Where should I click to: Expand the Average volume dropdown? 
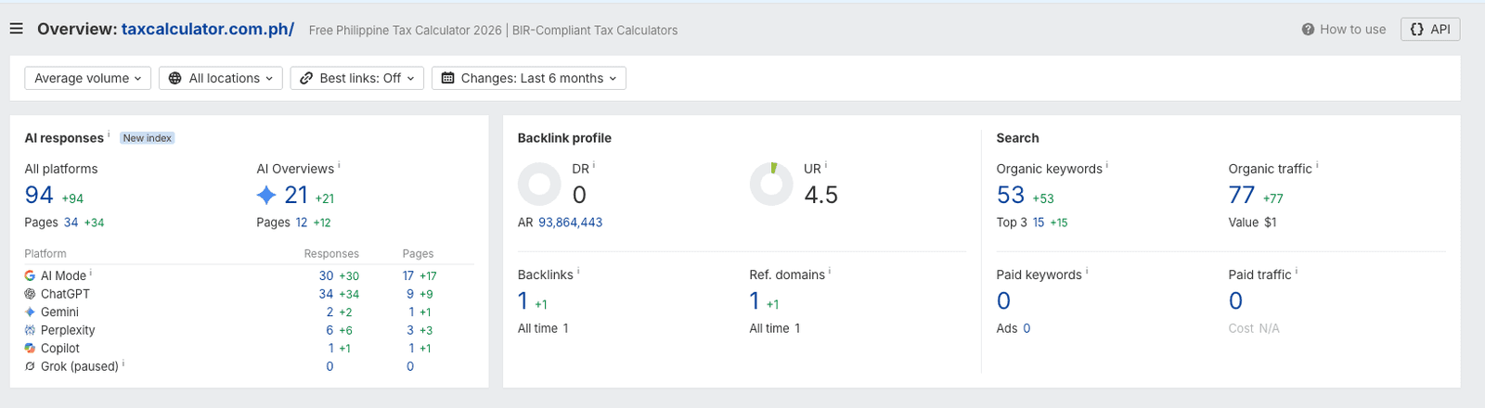(88, 79)
